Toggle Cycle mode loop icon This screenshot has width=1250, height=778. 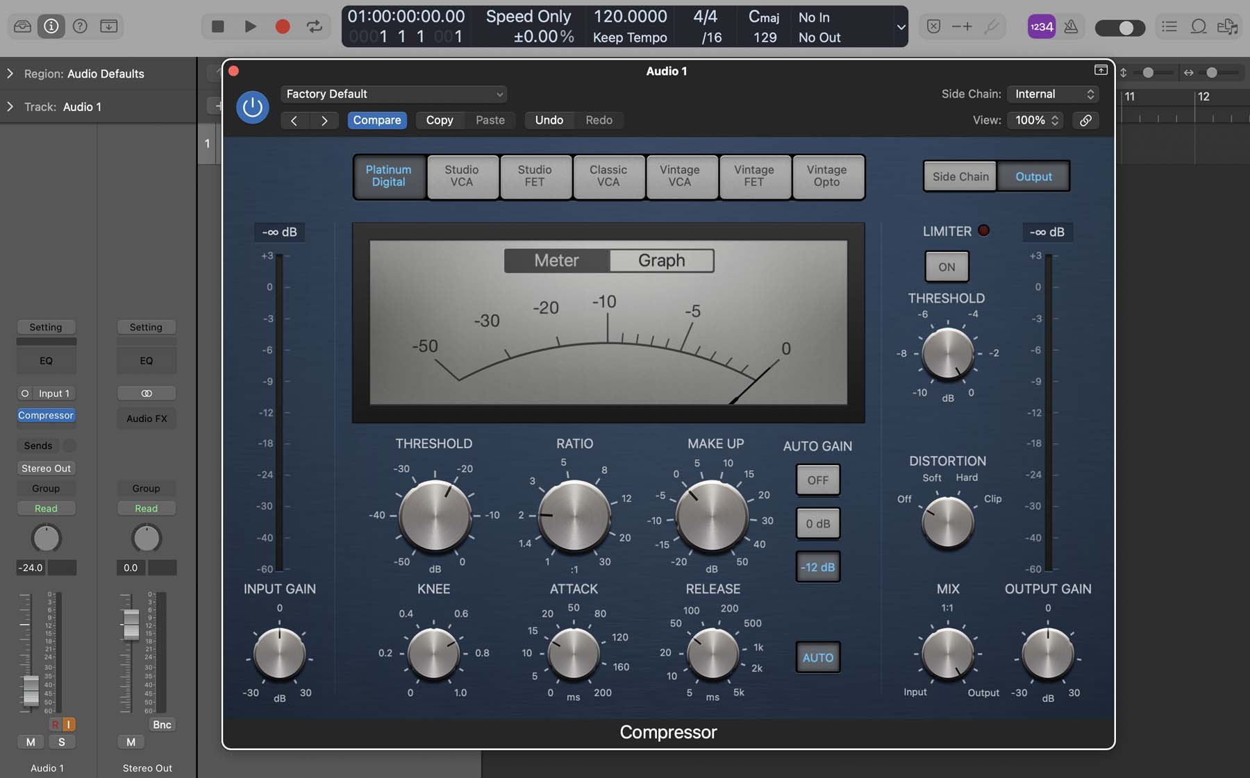(x=315, y=26)
